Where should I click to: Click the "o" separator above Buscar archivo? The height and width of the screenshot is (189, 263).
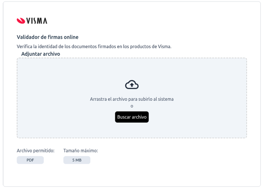click(132, 106)
